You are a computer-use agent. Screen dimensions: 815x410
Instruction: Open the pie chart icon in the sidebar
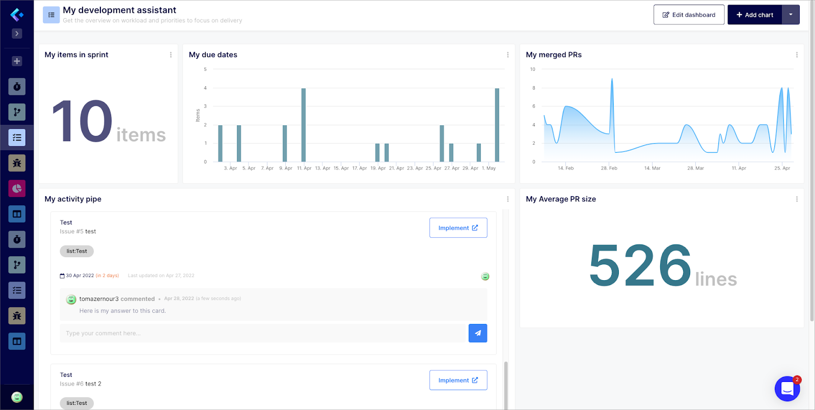(x=17, y=188)
